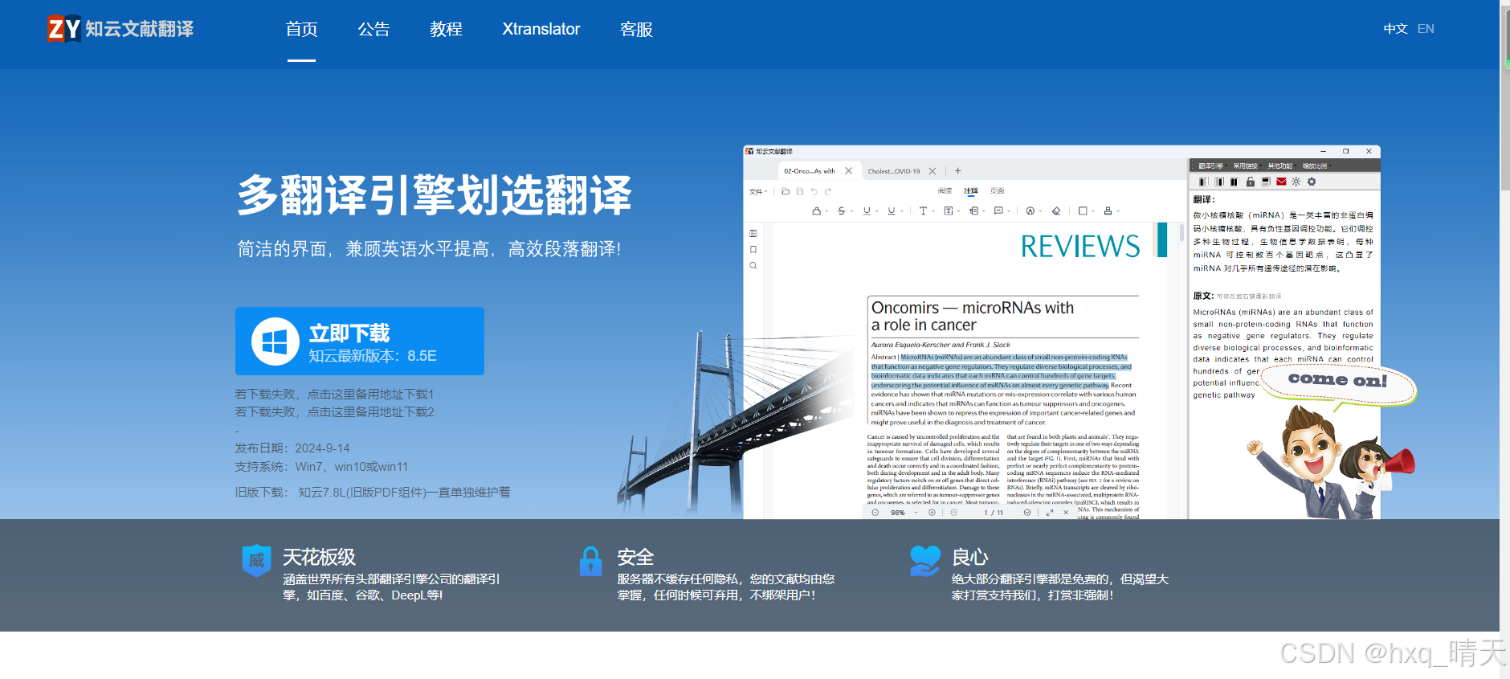Select the wavy underline annotation tool
The height and width of the screenshot is (679, 1510).
(892, 211)
